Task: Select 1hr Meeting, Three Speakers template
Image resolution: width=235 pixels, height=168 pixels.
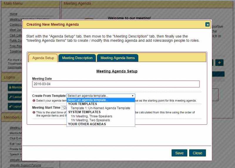Action: (x=91, y=116)
